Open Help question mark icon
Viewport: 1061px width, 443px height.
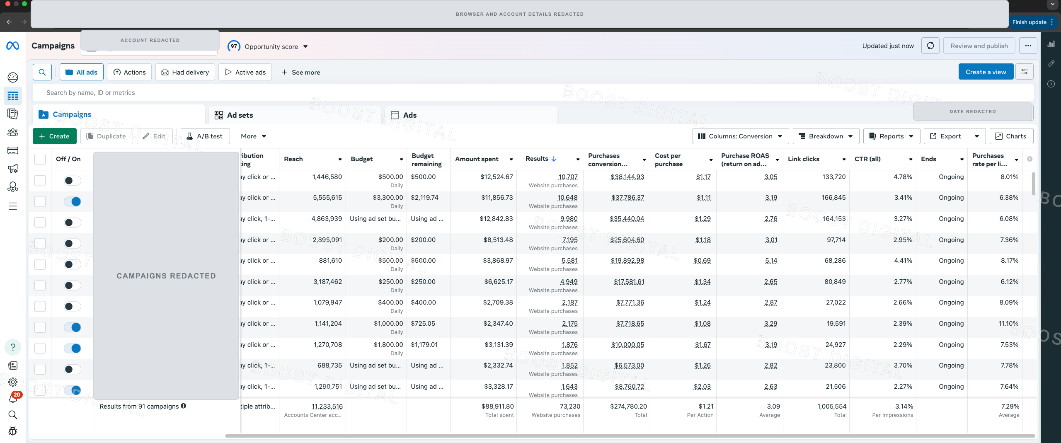pyautogui.click(x=13, y=347)
